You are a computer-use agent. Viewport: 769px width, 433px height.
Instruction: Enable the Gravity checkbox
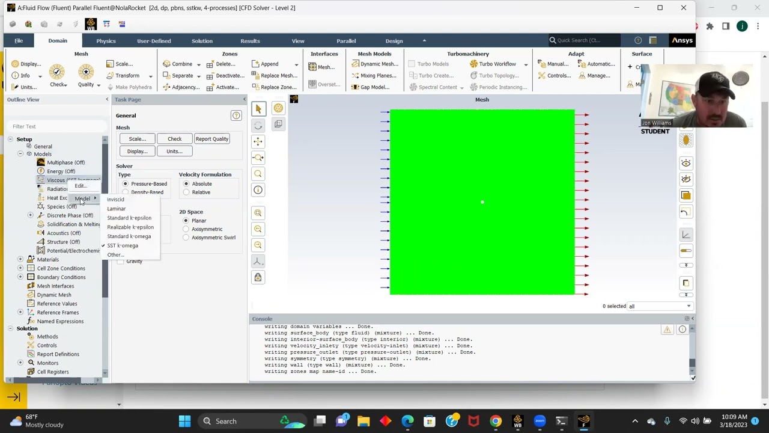click(121, 262)
